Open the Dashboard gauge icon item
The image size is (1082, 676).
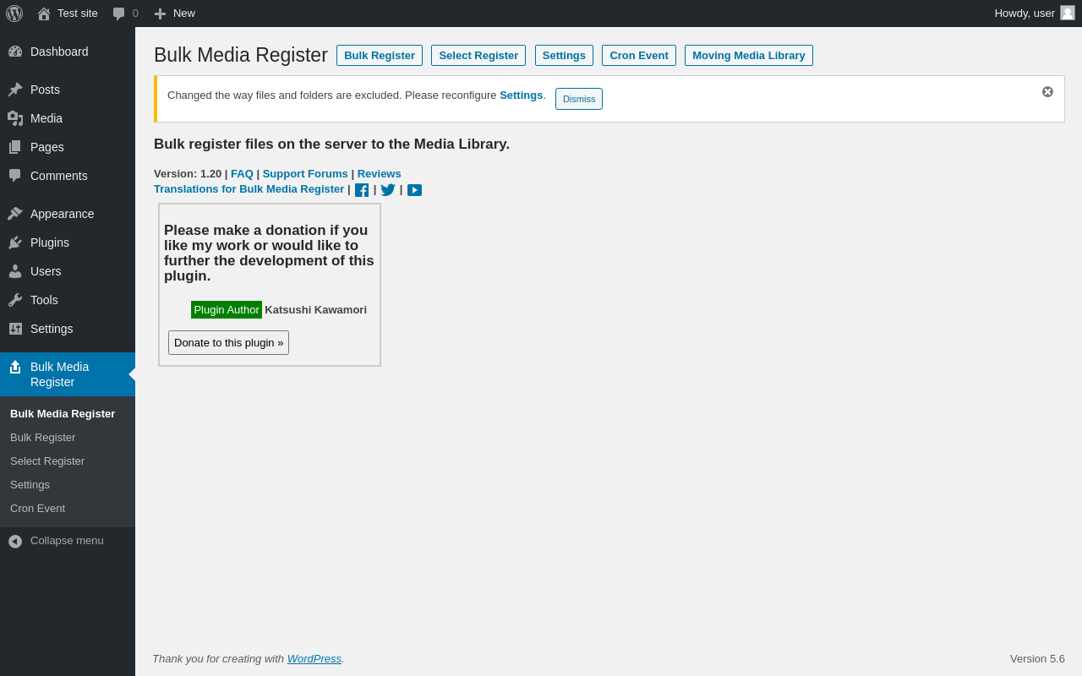68,52
